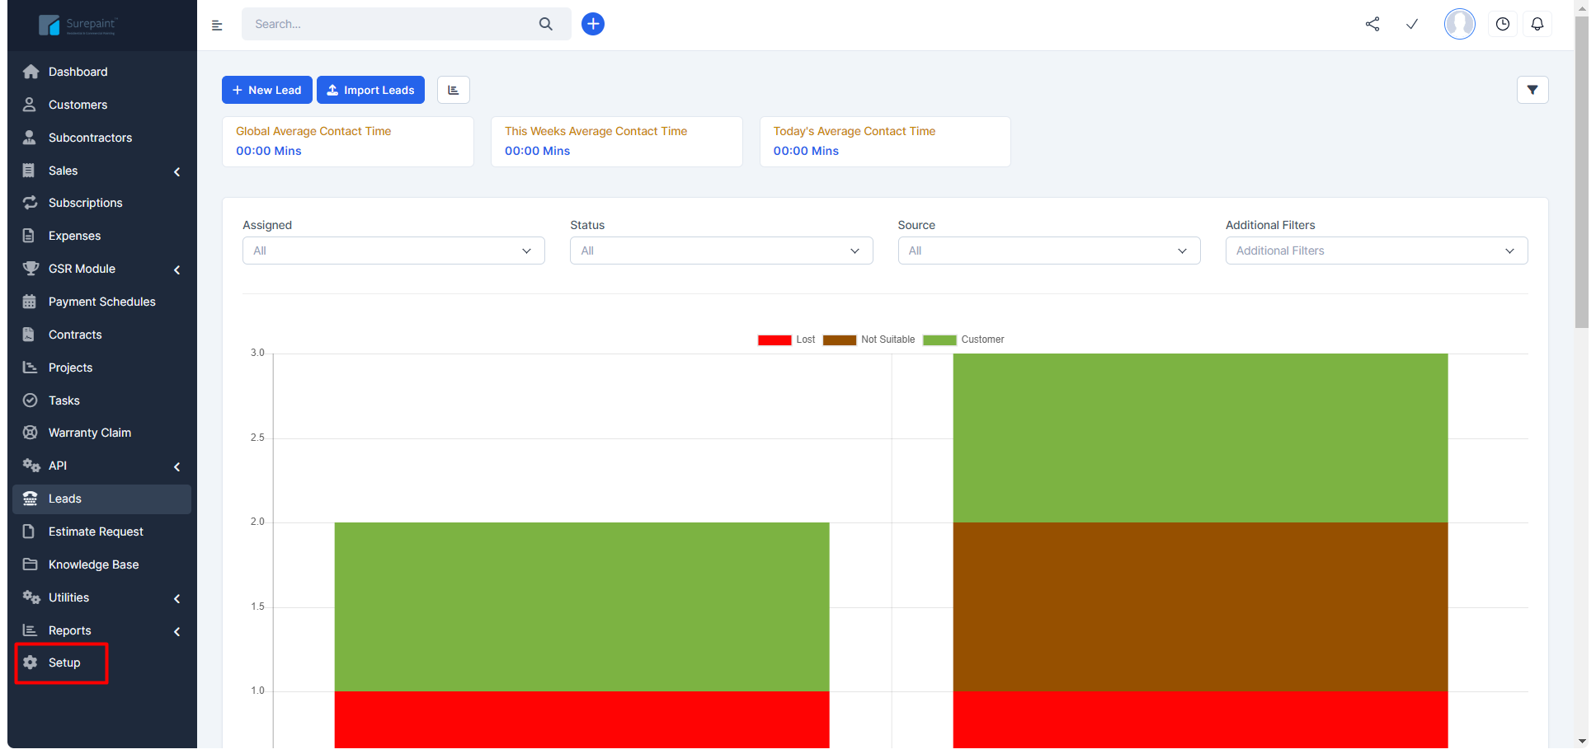Open the Status dropdown
Screen dimensions: 1596x754
point(721,251)
